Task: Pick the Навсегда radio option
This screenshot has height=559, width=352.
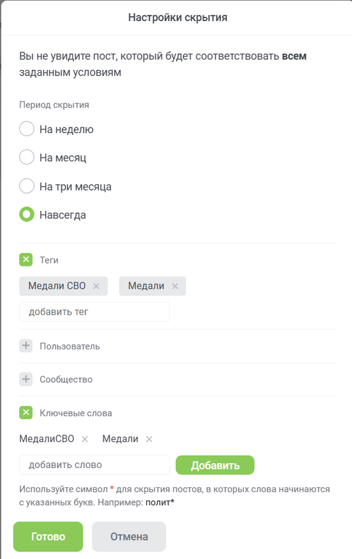Action: [x=27, y=215]
